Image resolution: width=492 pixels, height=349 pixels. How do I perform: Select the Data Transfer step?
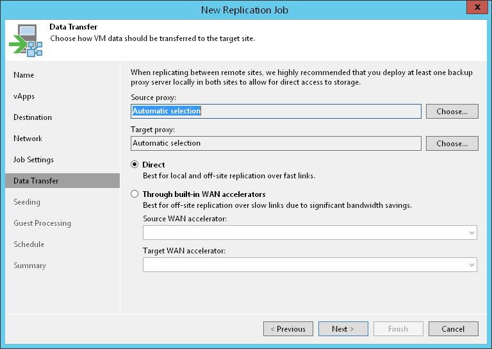(36, 181)
